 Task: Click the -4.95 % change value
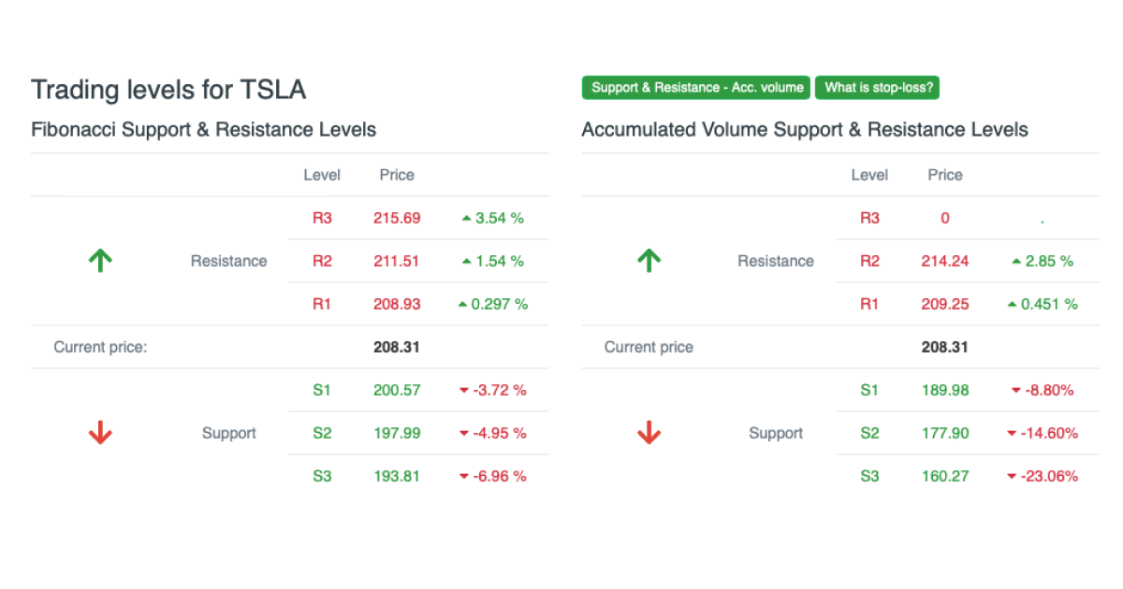(x=492, y=433)
